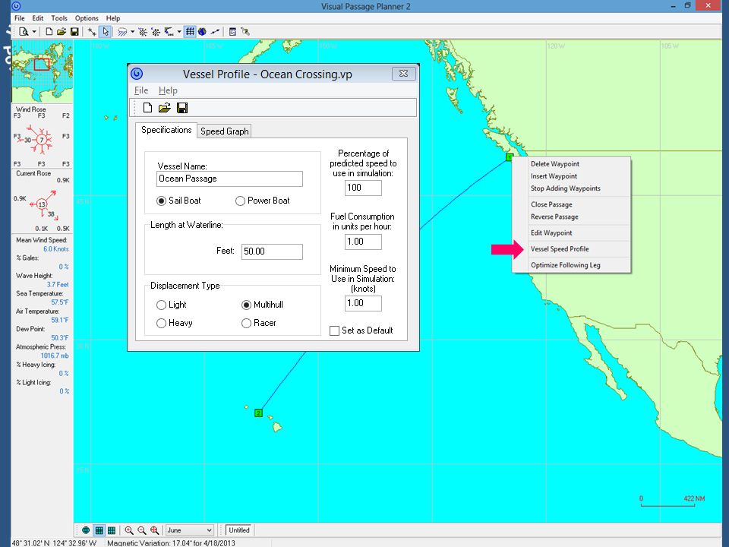The image size is (729, 547).
Task: Click the zoom in magnifier icon
Action: coord(129,530)
